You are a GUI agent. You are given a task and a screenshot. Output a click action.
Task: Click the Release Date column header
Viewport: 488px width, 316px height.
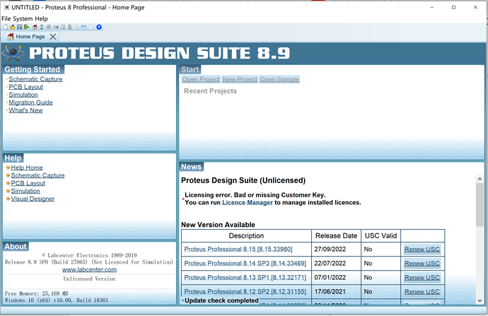[x=336, y=235]
